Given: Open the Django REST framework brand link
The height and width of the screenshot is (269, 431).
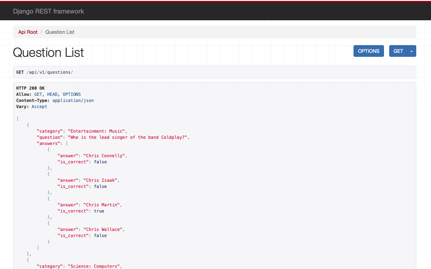Looking at the screenshot, I should (48, 11).
